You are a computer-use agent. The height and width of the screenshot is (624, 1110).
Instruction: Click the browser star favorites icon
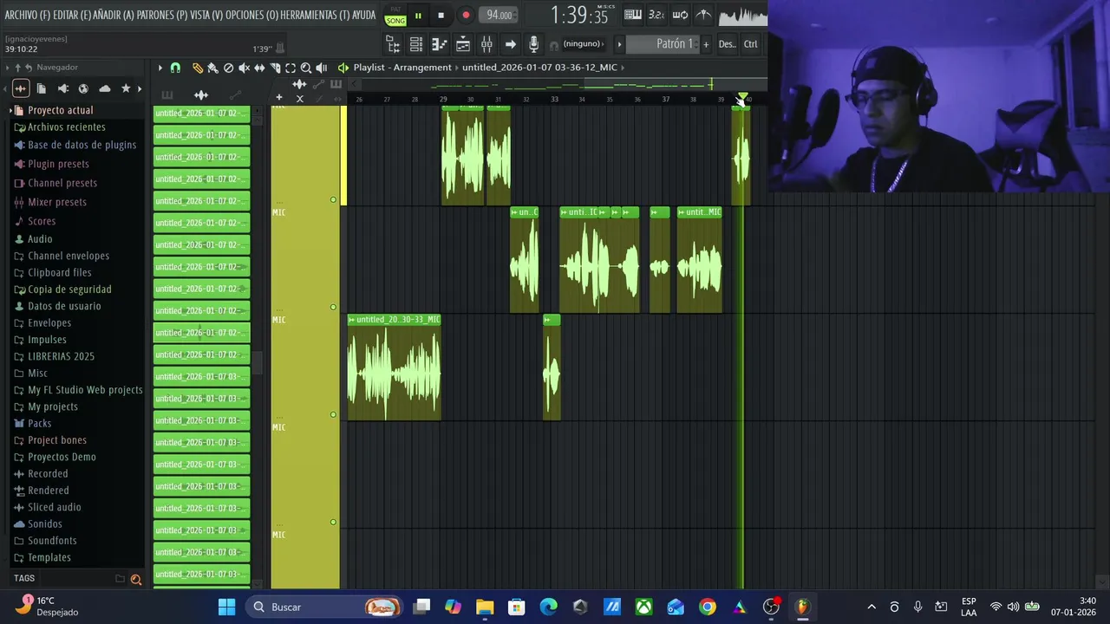pyautogui.click(x=126, y=88)
